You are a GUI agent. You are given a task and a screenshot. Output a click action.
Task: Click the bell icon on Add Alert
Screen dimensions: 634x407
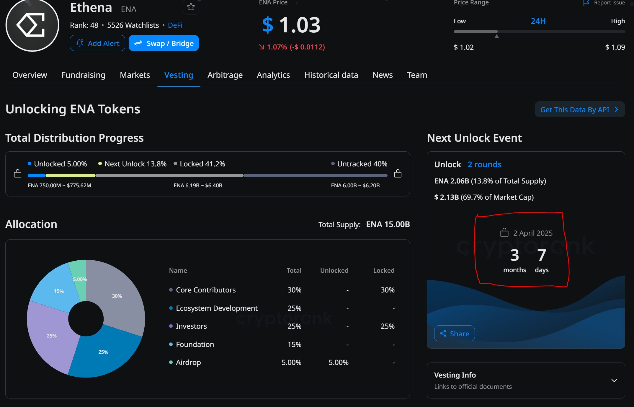coord(80,43)
